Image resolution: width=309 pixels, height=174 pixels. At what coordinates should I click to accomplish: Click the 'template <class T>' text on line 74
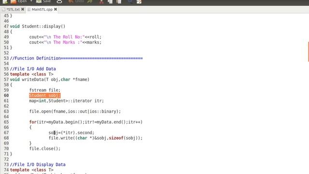pos(31,170)
